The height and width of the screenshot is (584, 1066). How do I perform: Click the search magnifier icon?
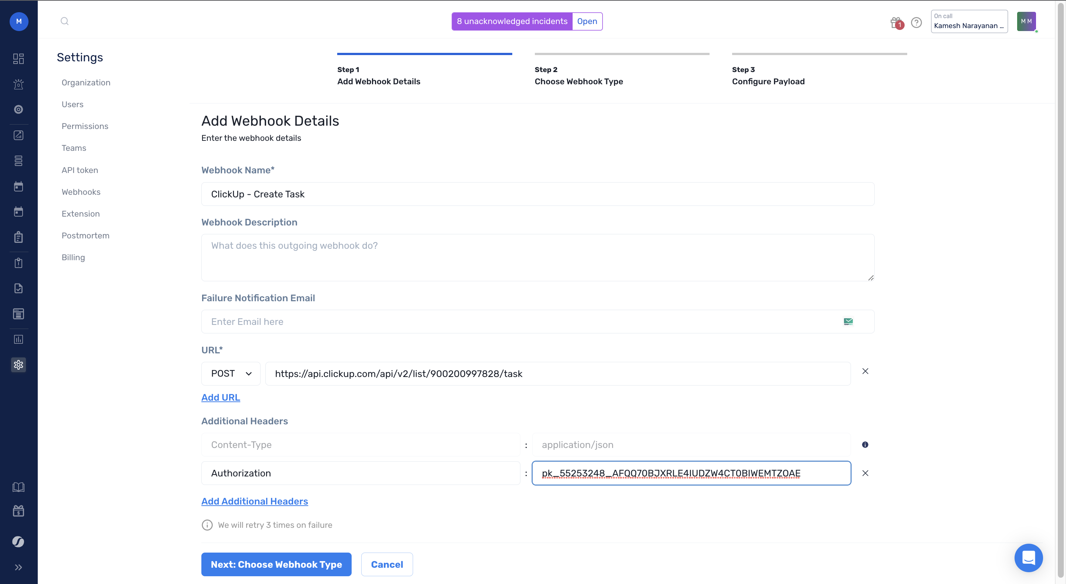point(64,21)
